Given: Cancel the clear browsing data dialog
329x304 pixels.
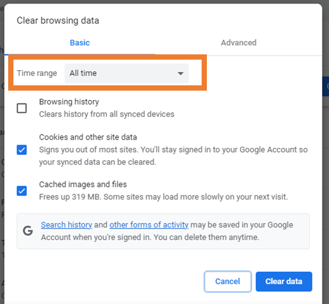Looking at the screenshot, I should pyautogui.click(x=228, y=281).
